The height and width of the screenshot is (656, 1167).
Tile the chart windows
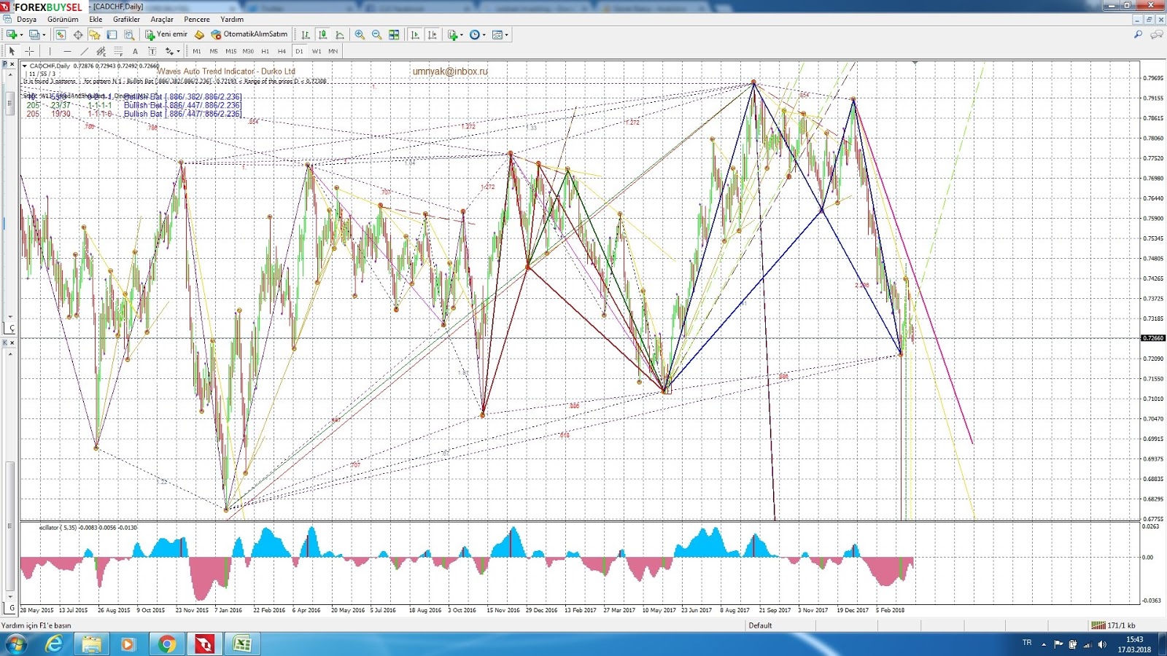[394, 34]
